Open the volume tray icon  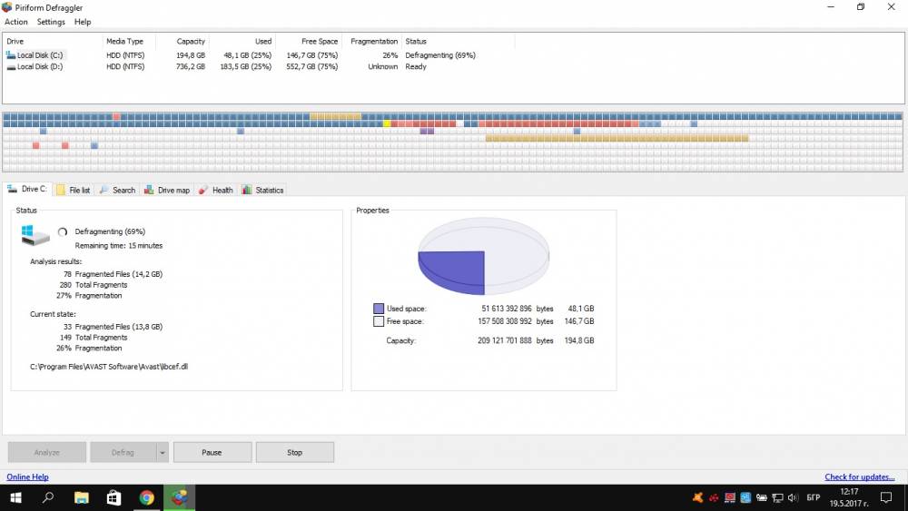tap(793, 497)
